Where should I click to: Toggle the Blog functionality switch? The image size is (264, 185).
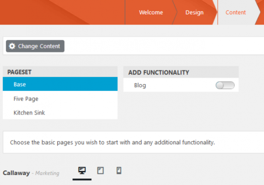click(225, 85)
